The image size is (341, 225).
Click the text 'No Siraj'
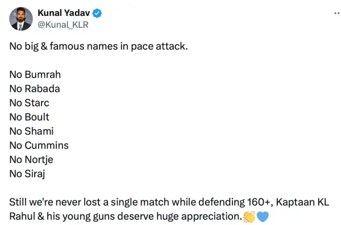point(27,174)
